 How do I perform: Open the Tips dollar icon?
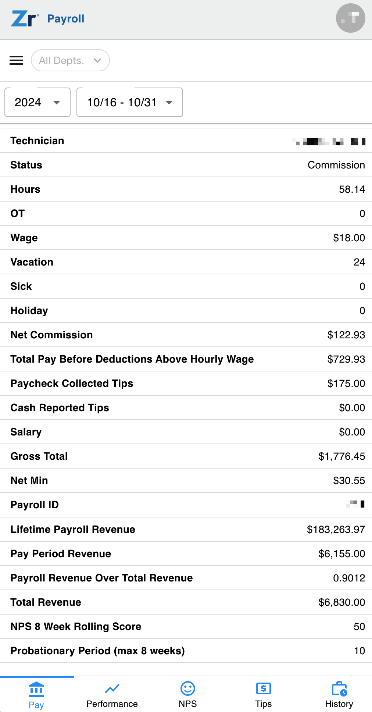[264, 688]
